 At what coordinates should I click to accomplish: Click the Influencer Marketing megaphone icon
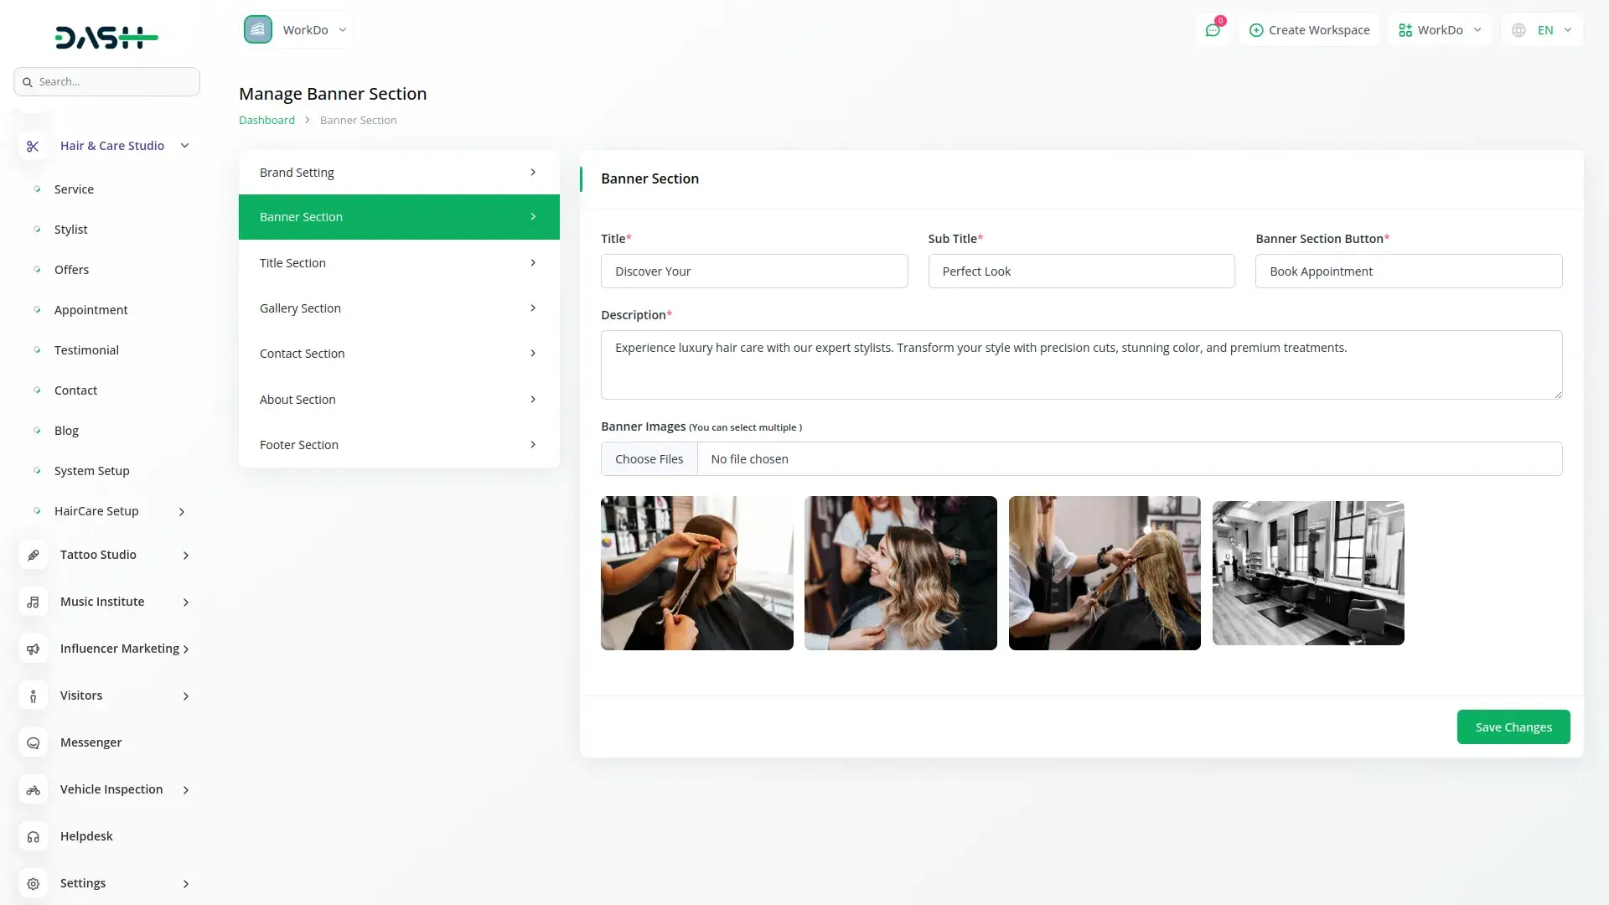[x=33, y=649]
